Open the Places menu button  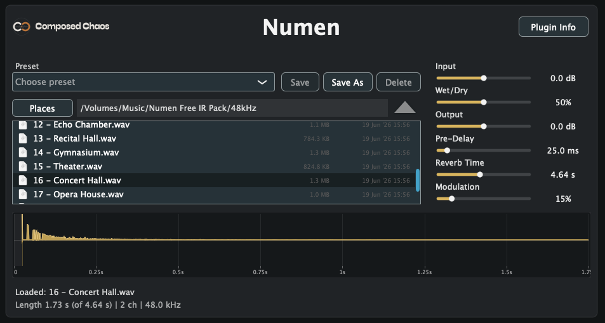coord(43,108)
